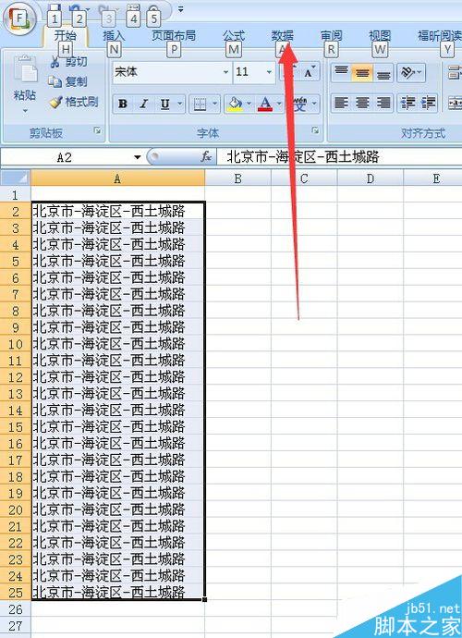The width and height of the screenshot is (462, 638).
Task: Click cell A25 address text
Action: 109,592
